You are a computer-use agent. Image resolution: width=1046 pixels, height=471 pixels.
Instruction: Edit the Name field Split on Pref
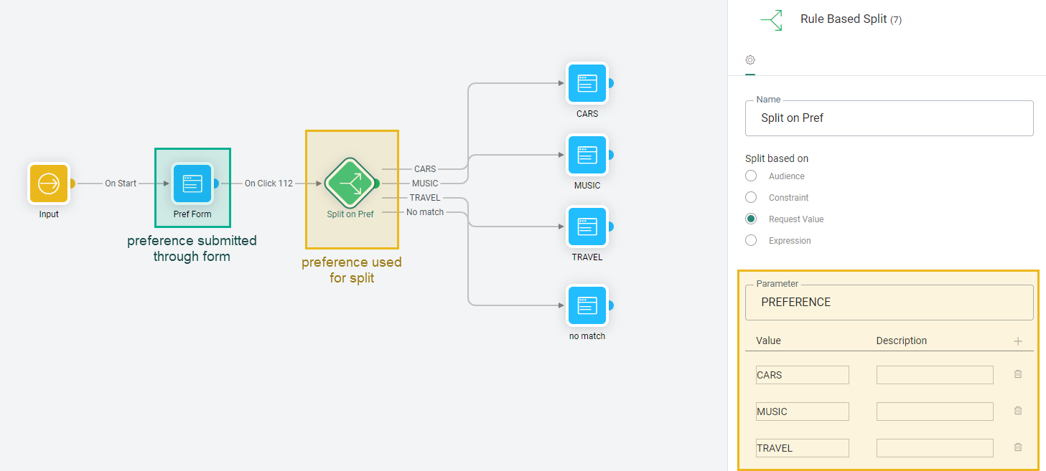(889, 118)
